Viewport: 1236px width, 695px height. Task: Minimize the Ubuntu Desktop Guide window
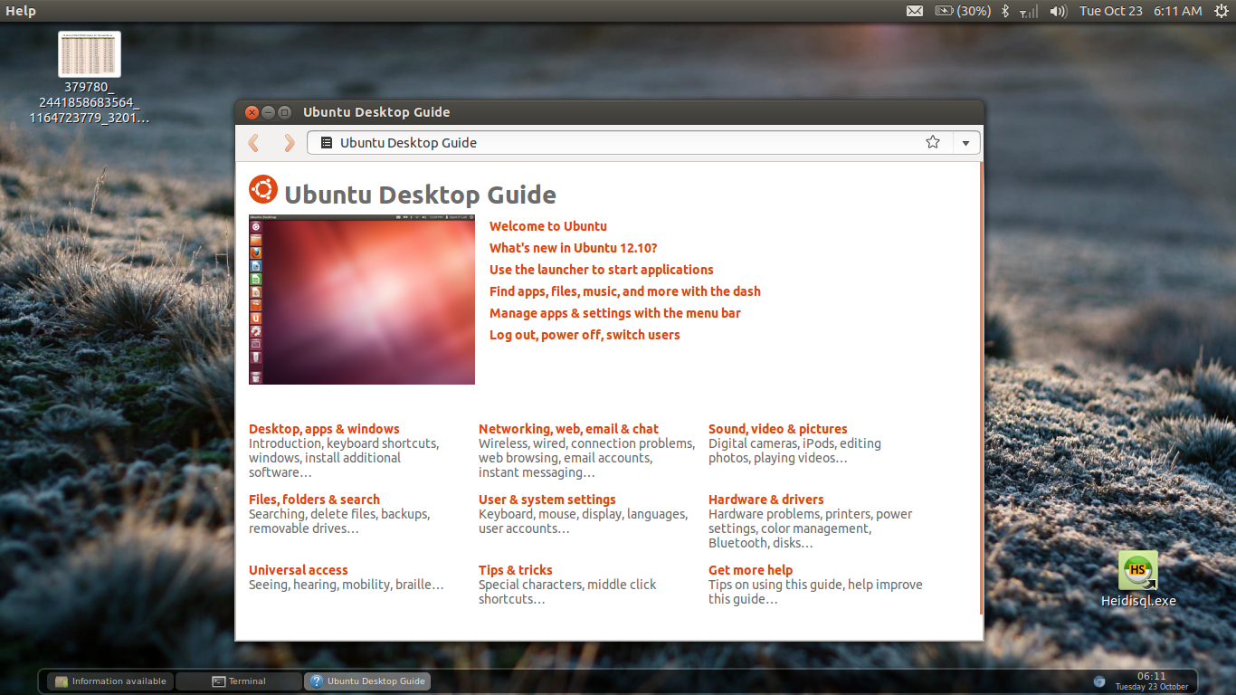[268, 112]
